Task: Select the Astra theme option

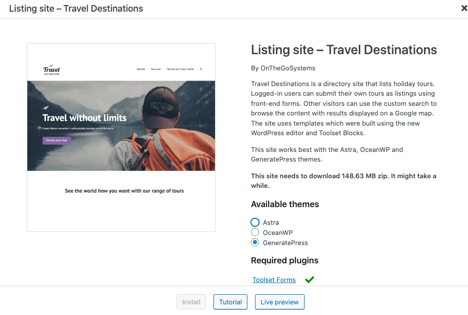Action: (255, 222)
